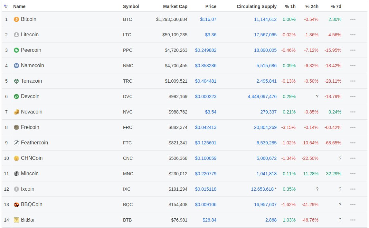Click Bitcoin circulating supply 11,144,612
This screenshot has width=369, height=228.
[265, 19]
